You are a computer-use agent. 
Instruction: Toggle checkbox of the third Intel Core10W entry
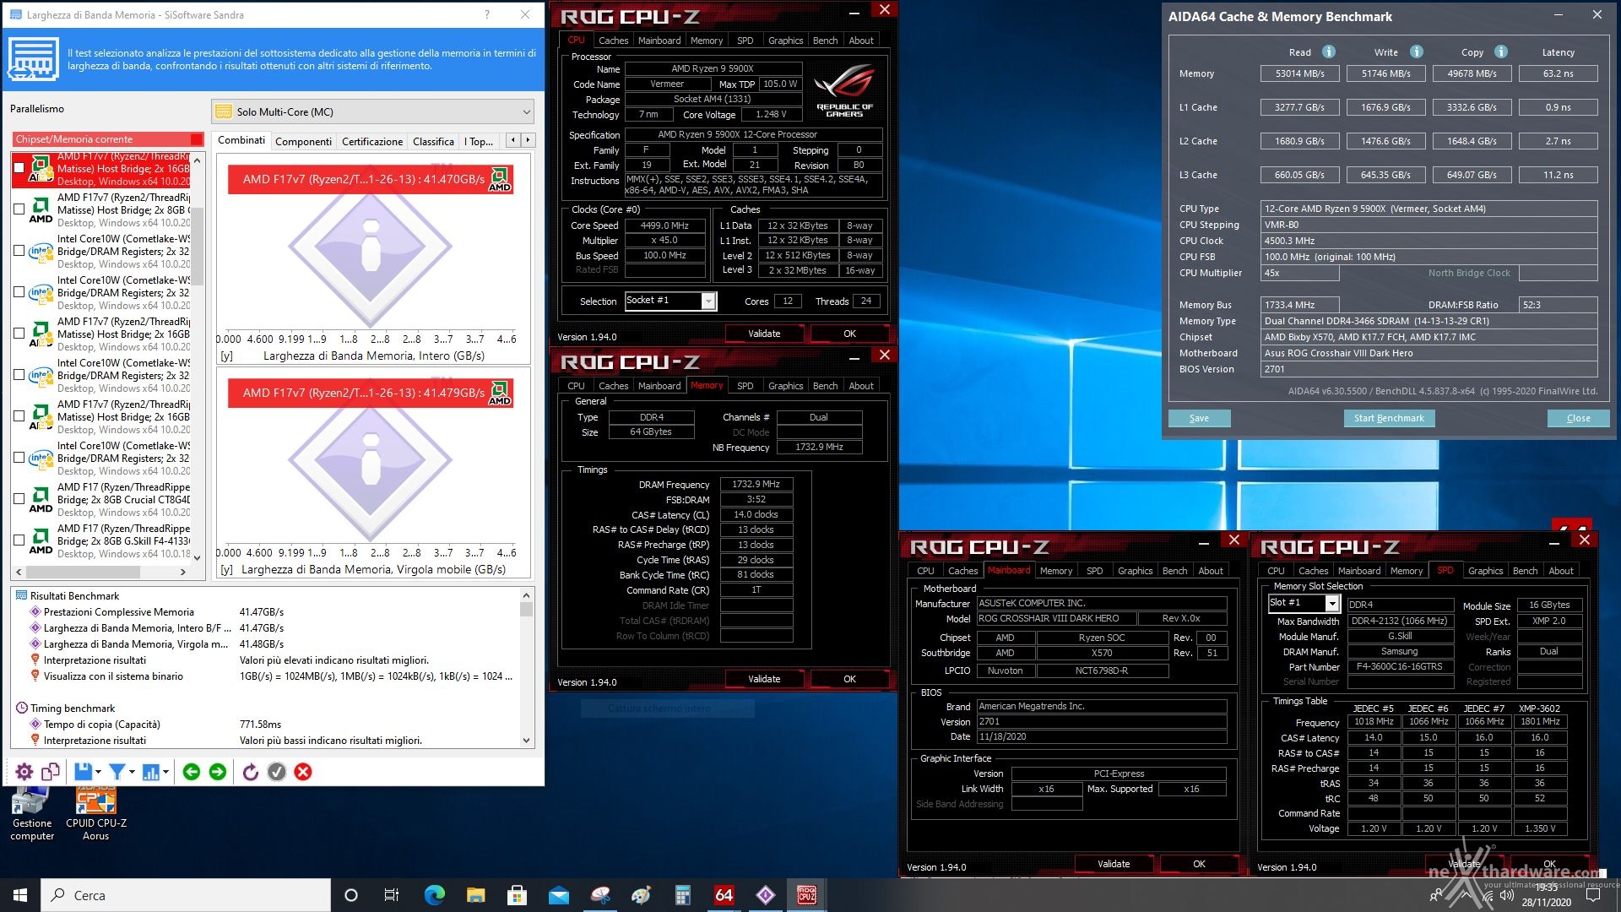point(19,375)
